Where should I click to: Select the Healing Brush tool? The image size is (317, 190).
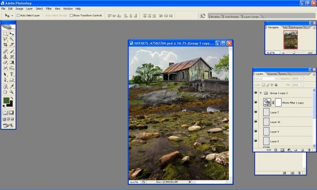click(5, 51)
